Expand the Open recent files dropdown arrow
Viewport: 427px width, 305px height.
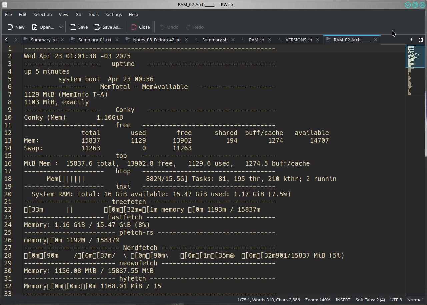(x=61, y=27)
